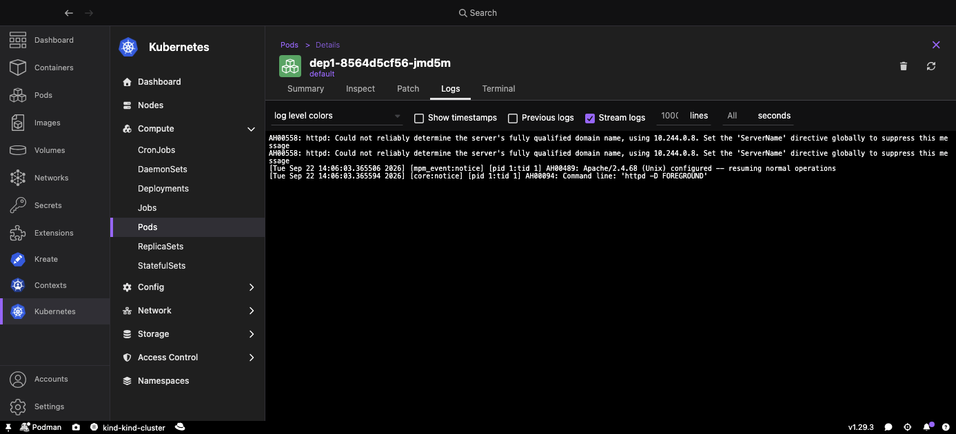Open the ReplicaSets list
Image resolution: width=956 pixels, height=434 pixels.
coord(187,247)
